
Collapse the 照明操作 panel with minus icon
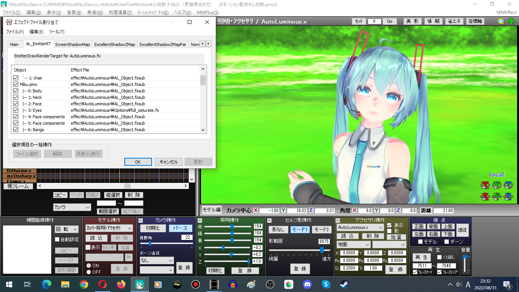point(200,221)
